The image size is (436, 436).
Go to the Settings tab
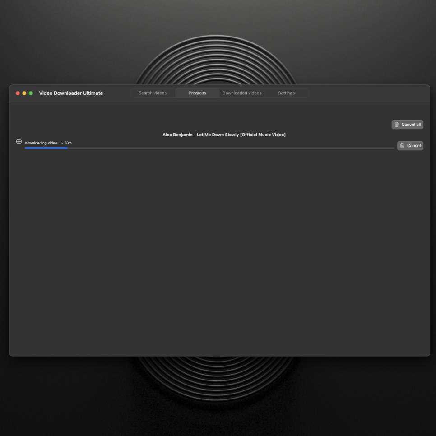(x=286, y=93)
